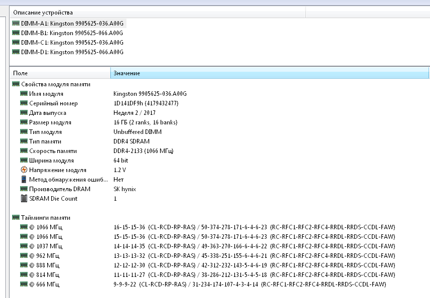Click the 'Дата выпуска' field label
Screen dimensions: 430x298
pyautogui.click(x=48, y=113)
